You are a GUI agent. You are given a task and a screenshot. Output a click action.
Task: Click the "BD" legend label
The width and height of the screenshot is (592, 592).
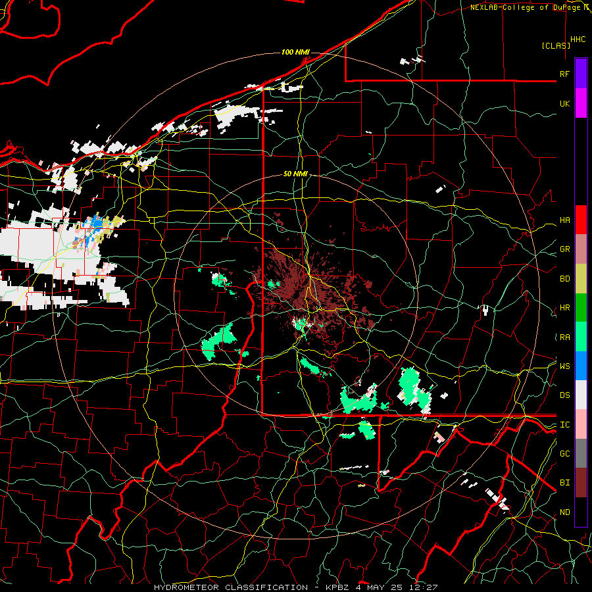[564, 279]
